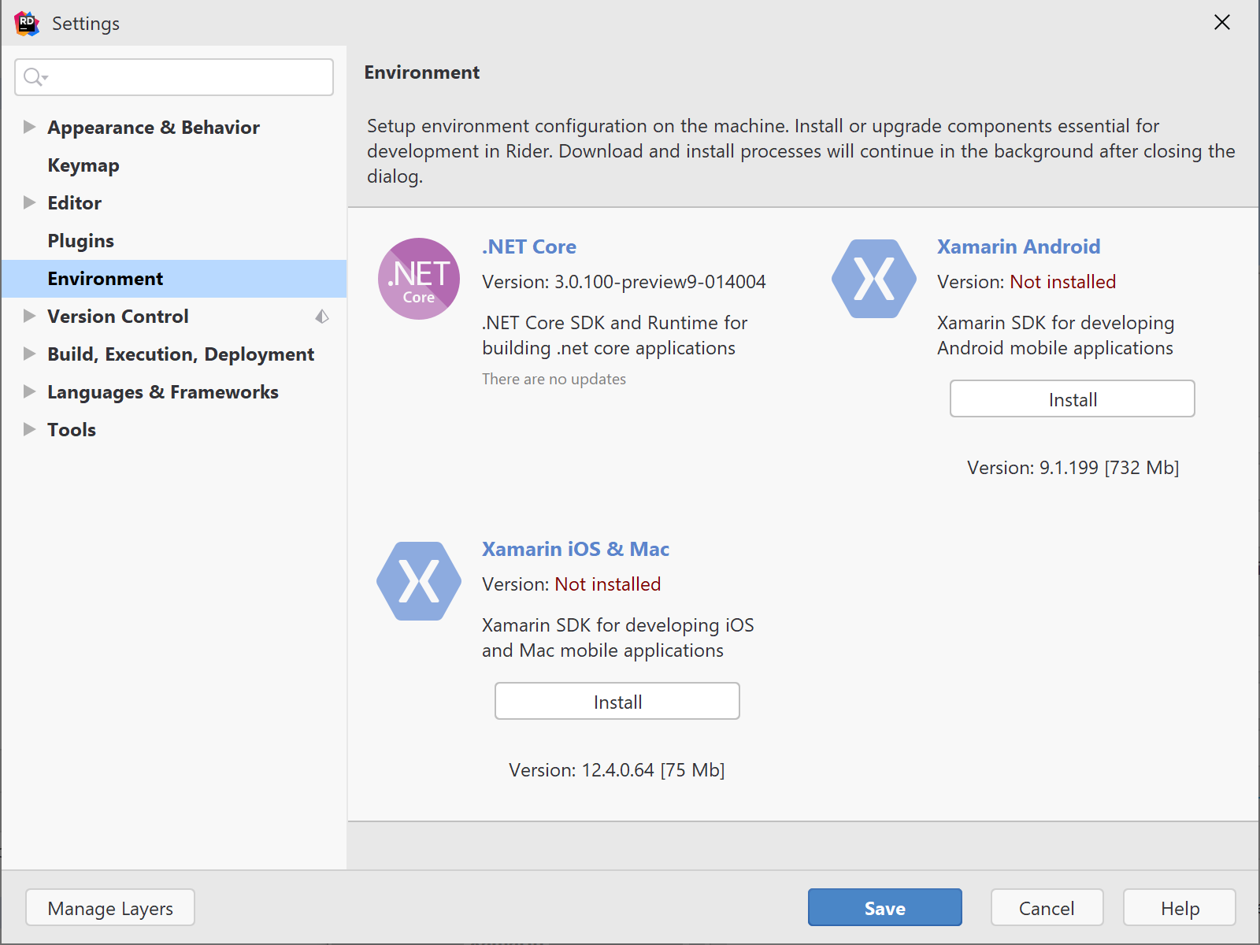This screenshot has height=945, width=1260.
Task: Expand the Editor tree node
Action: pyautogui.click(x=29, y=202)
